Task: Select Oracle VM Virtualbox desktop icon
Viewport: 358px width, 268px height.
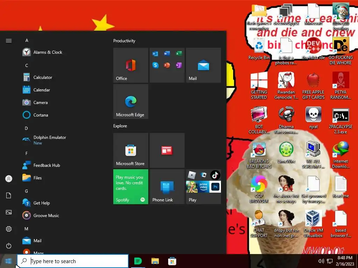Action: pyautogui.click(x=313, y=224)
